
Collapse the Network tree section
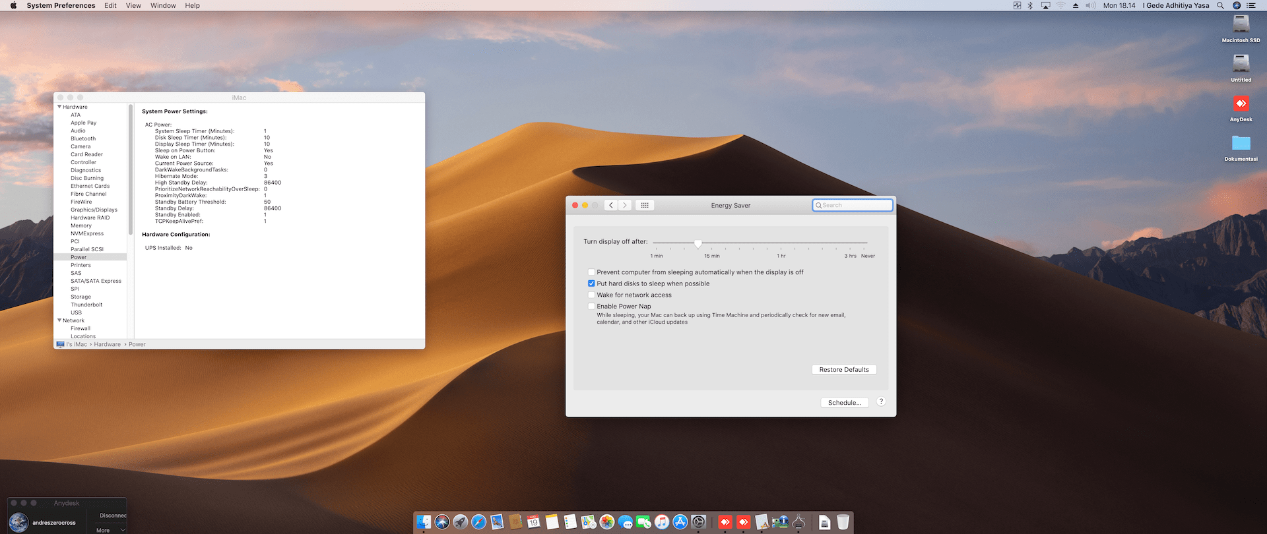click(x=59, y=320)
